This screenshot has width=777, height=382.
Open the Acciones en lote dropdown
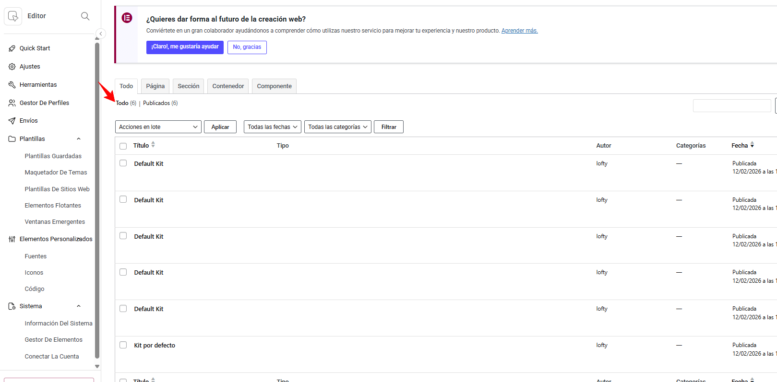[158, 127]
